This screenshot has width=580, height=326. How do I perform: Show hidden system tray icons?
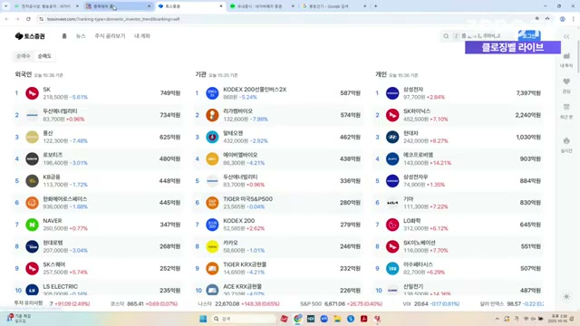click(498, 319)
